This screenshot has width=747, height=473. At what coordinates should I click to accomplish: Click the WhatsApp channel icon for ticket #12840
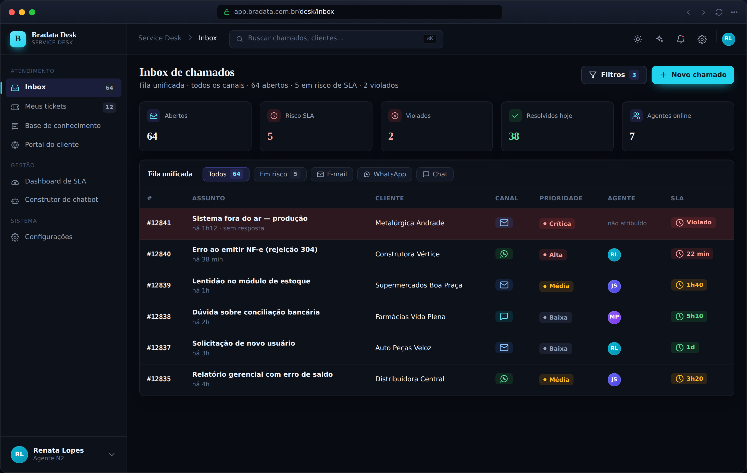click(x=504, y=254)
